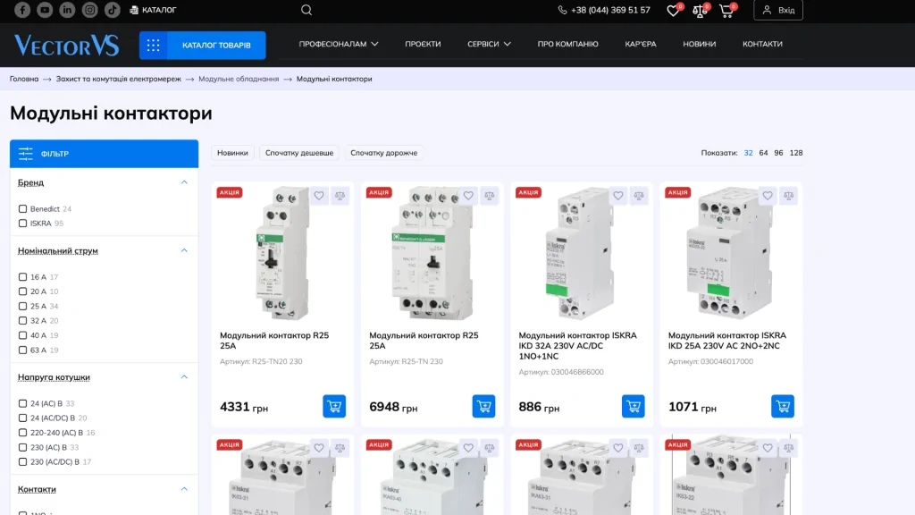Enable the 24 (AC) В coil voltage filter

[x=22, y=403]
